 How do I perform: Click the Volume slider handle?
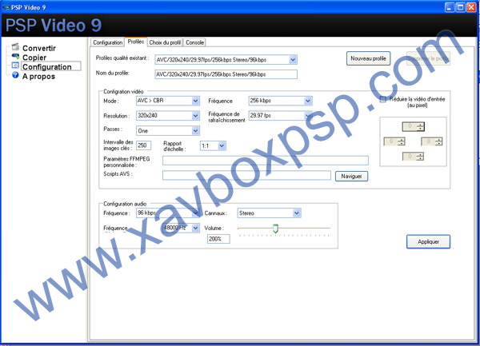point(275,229)
